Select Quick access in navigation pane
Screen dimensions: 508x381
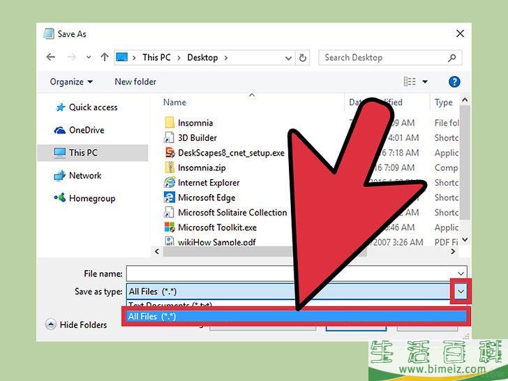tap(93, 107)
